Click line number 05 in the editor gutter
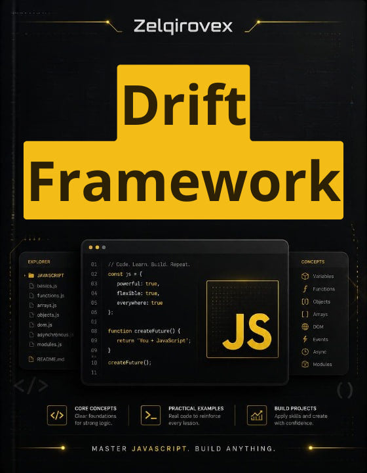 pyautogui.click(x=94, y=303)
